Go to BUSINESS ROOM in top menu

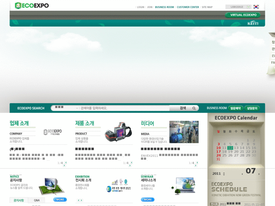[x=165, y=7]
